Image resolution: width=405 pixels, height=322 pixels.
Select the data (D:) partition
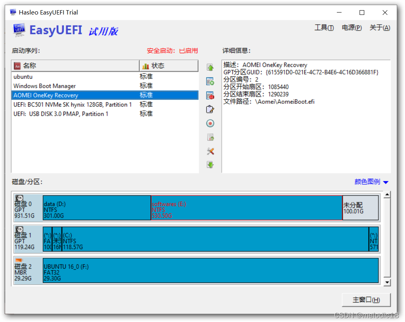click(97, 208)
